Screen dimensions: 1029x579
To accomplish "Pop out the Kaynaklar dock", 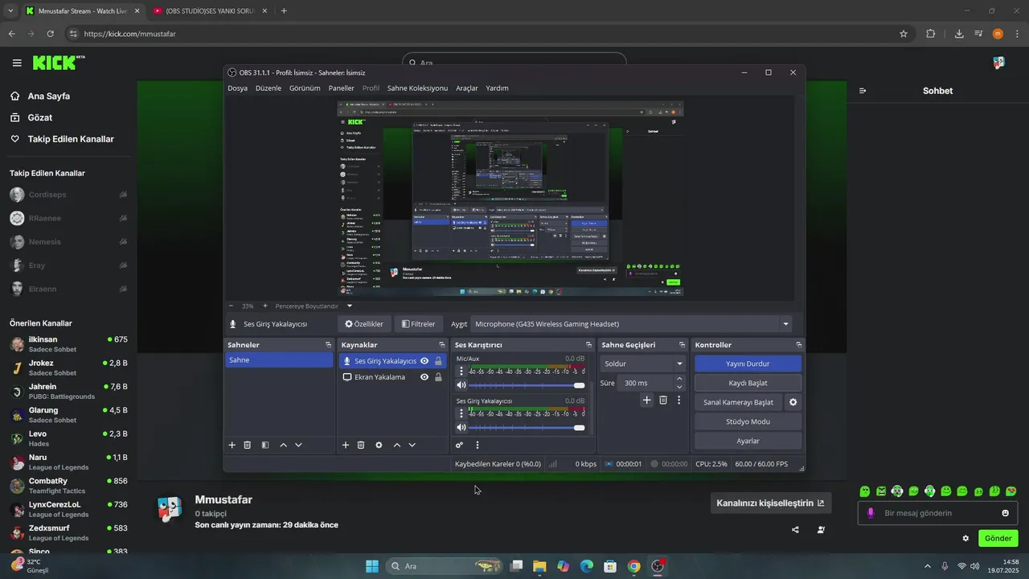I will 441,345.
